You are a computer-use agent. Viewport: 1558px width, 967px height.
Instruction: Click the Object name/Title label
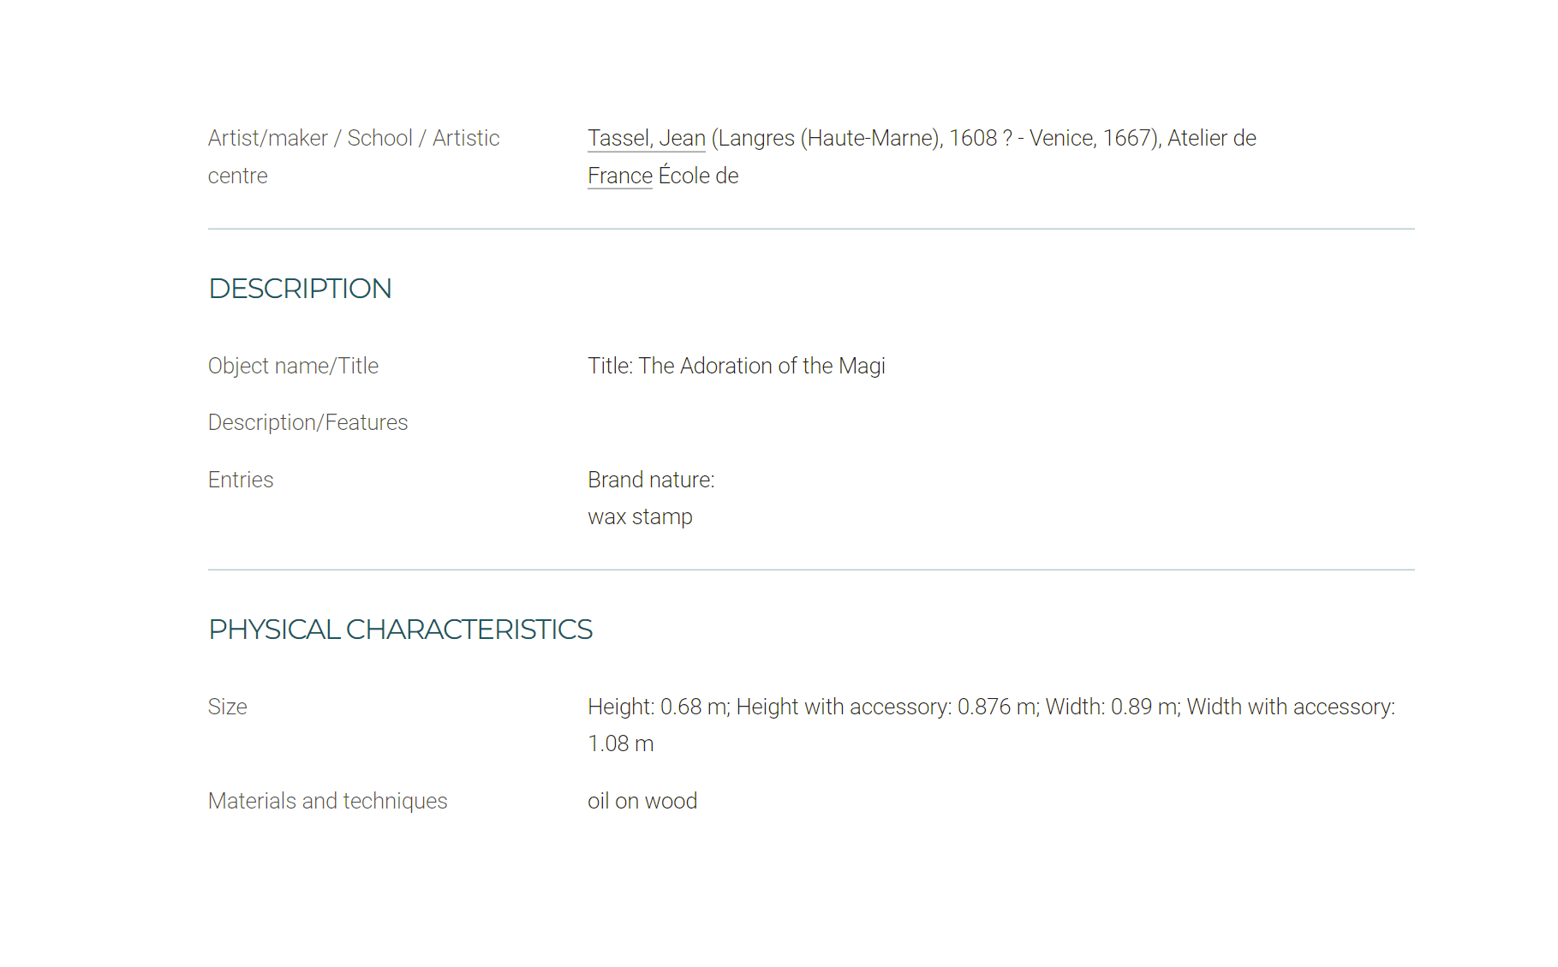(293, 366)
